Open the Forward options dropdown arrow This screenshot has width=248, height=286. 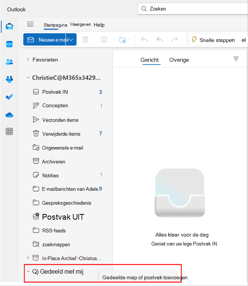click(x=182, y=40)
